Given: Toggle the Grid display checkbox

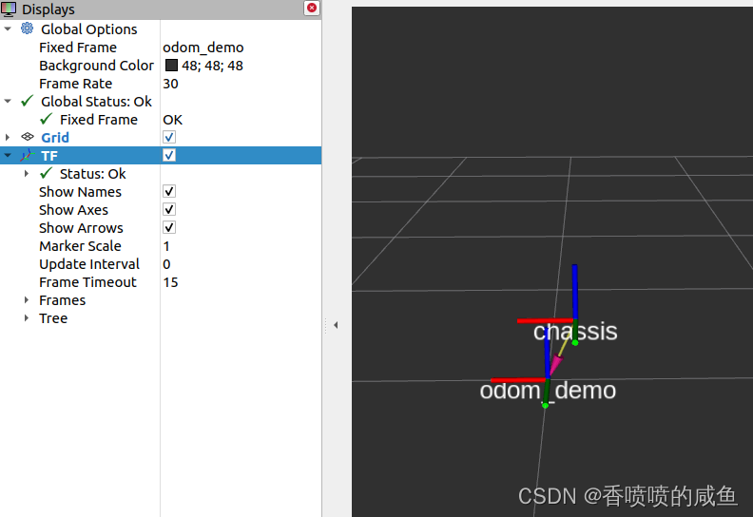Looking at the screenshot, I should click(169, 137).
